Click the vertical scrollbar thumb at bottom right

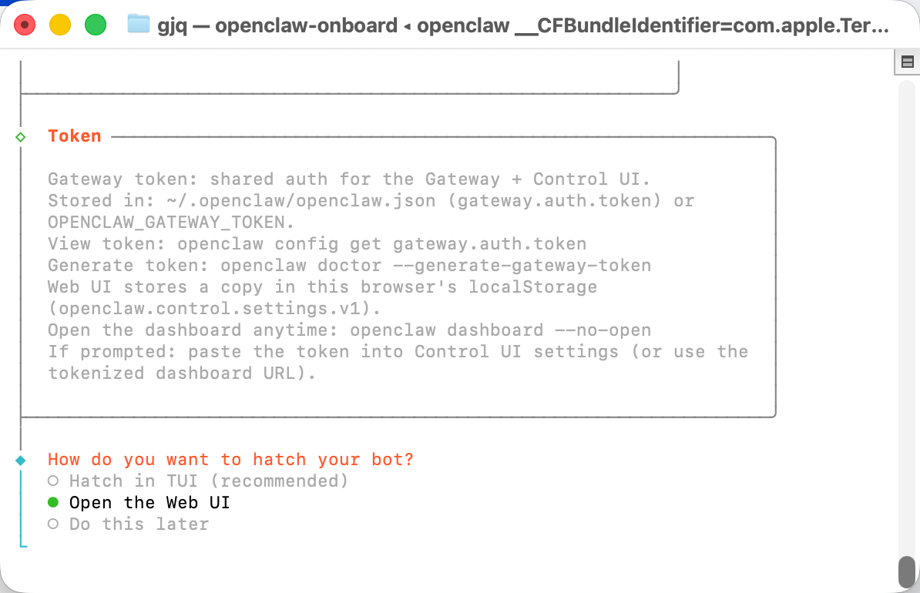(907, 571)
